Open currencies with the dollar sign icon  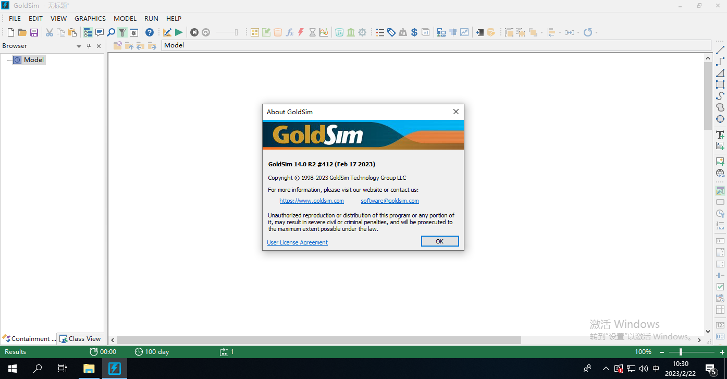click(414, 32)
